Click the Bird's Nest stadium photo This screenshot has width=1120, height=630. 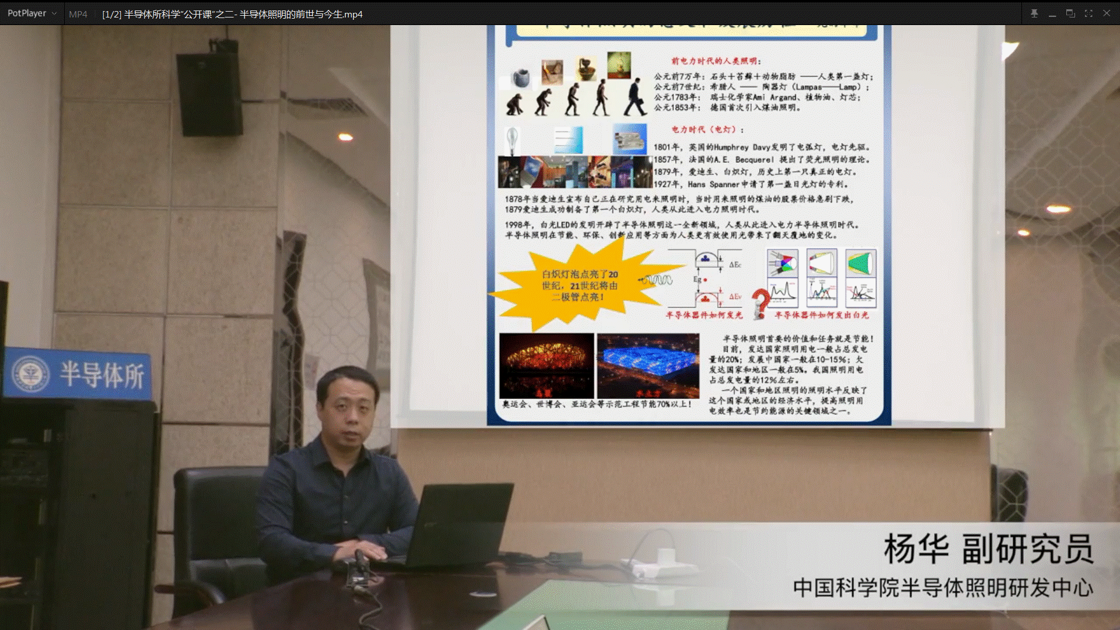(546, 366)
